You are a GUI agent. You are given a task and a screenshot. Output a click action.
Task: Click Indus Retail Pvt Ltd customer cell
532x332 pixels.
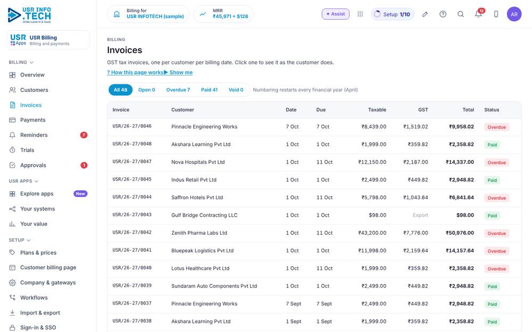tap(194, 180)
